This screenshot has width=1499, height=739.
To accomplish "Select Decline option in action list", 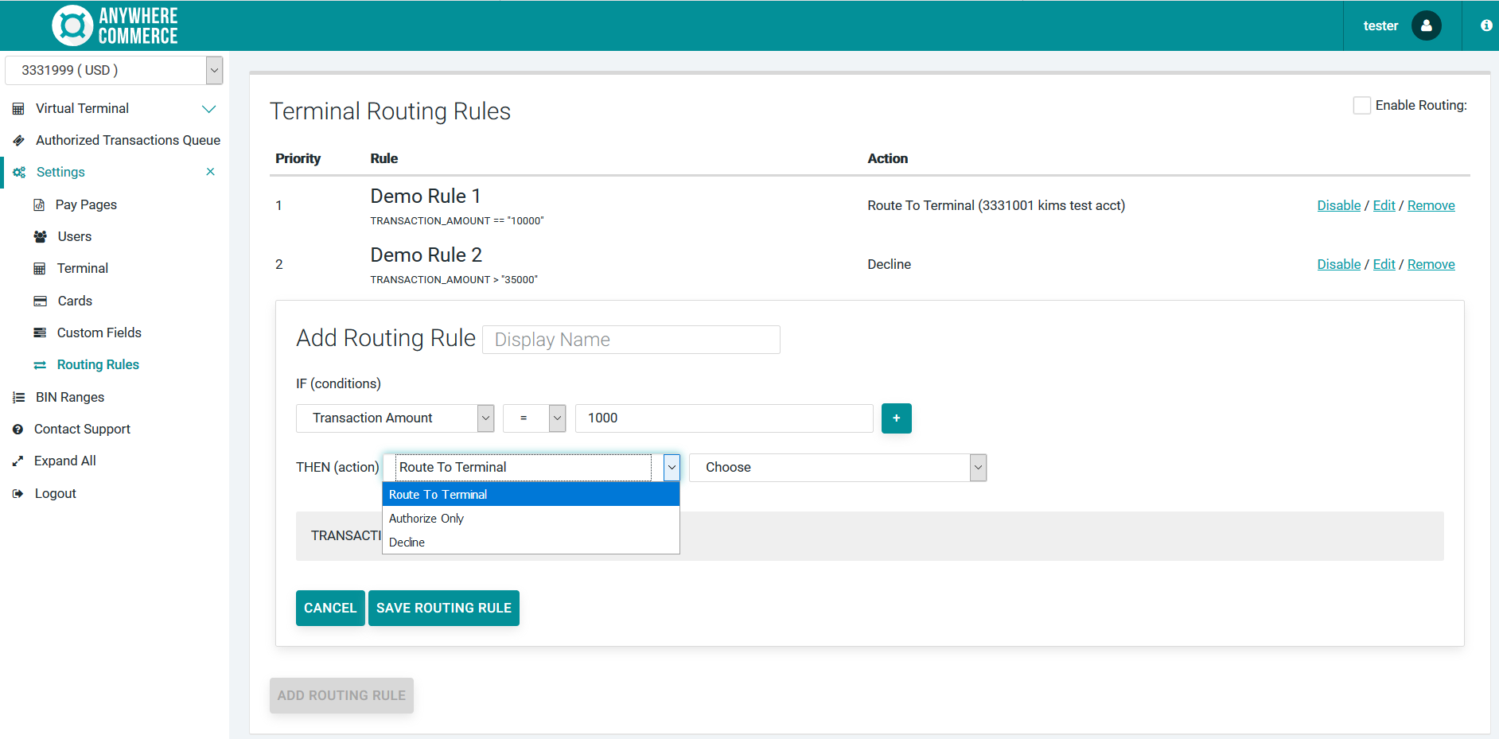I will [x=407, y=543].
